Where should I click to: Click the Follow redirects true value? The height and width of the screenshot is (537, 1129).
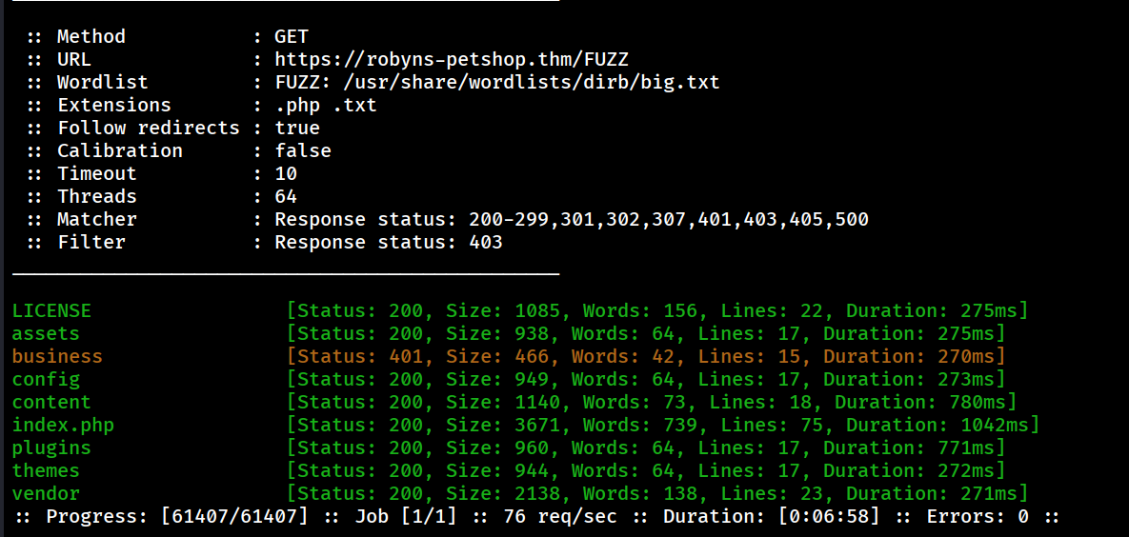pyautogui.click(x=297, y=128)
